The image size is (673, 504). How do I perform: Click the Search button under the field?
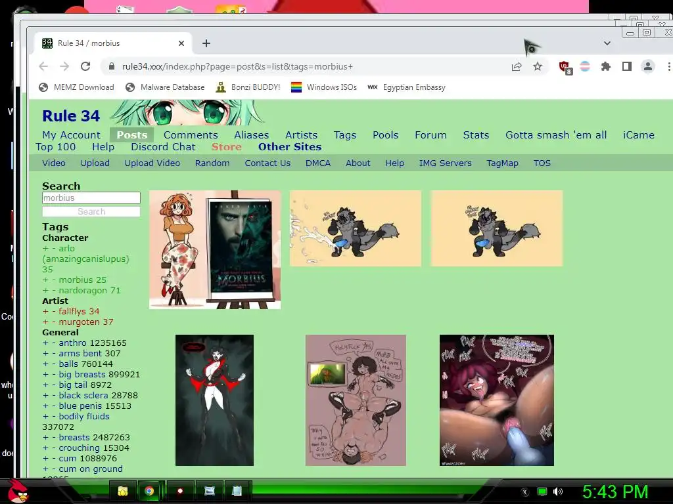click(x=91, y=212)
